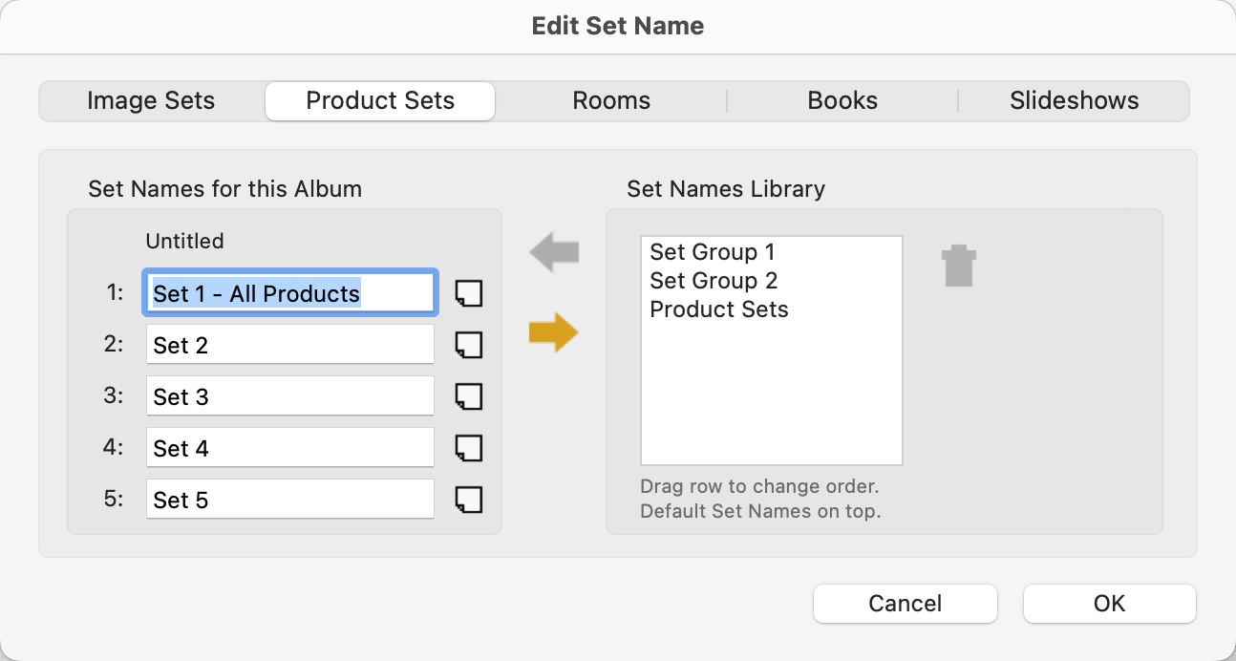Go to the Books tab
The width and height of the screenshot is (1236, 661).
click(x=842, y=101)
